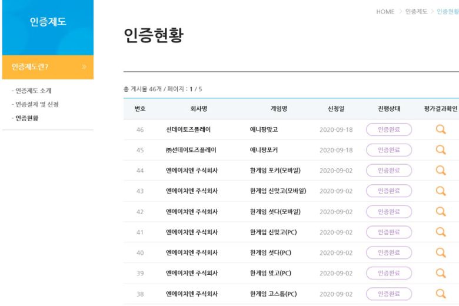Click 인증완료 button for 한게임 고스톱(PC)
This screenshot has width=459, height=306.
point(389,294)
